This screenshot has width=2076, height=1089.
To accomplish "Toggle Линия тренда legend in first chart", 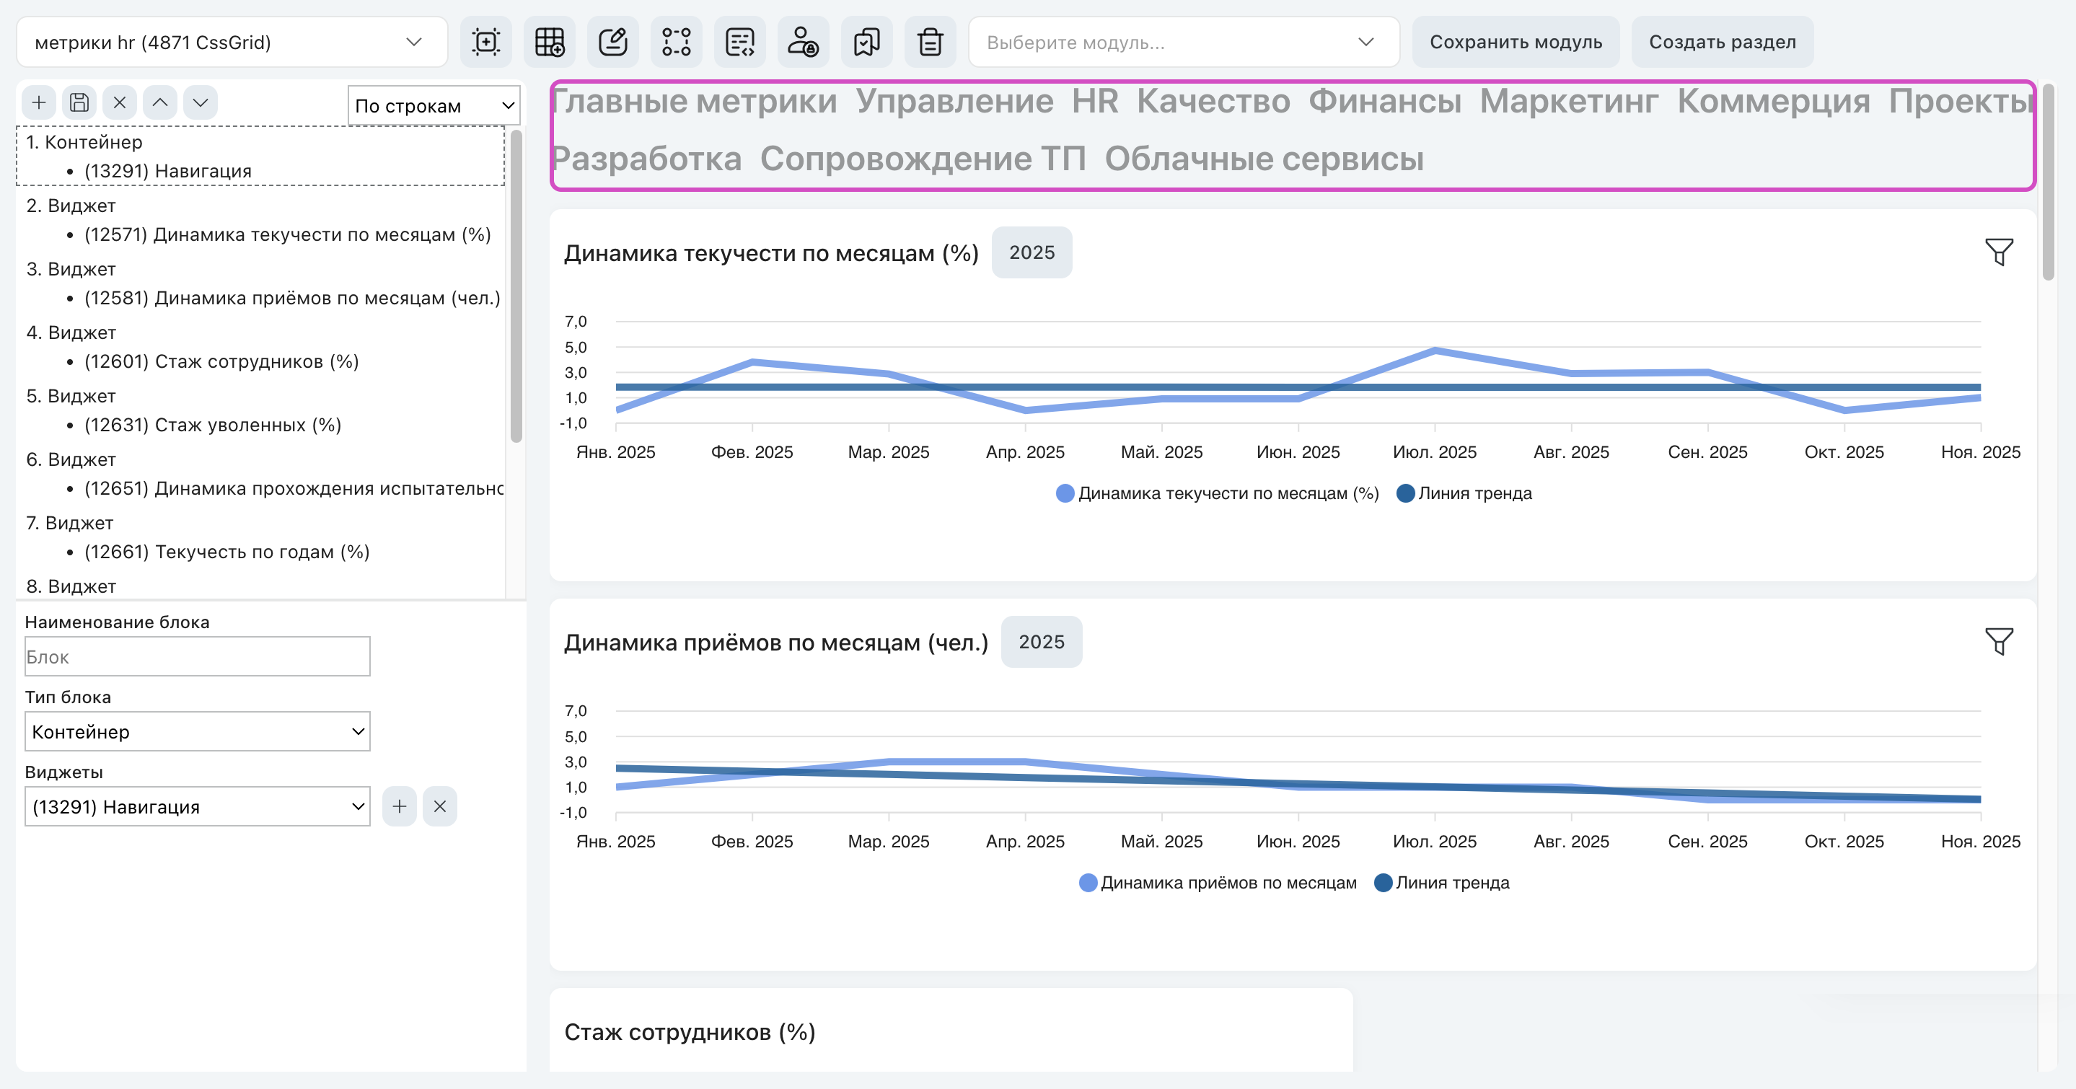I will [x=1464, y=493].
